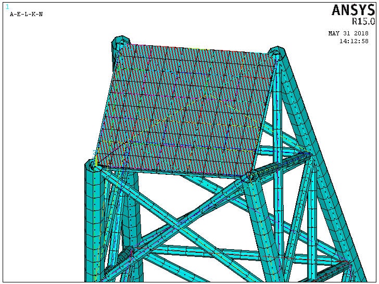379x284 pixels.
Task: Click the 14:12:58 time stamp
Action: click(354, 41)
